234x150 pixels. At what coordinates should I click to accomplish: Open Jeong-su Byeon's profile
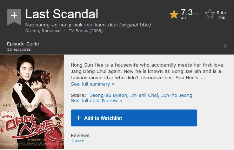click(x=108, y=95)
